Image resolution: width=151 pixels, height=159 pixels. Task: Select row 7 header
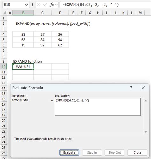pyautogui.click(x=4, y=50)
